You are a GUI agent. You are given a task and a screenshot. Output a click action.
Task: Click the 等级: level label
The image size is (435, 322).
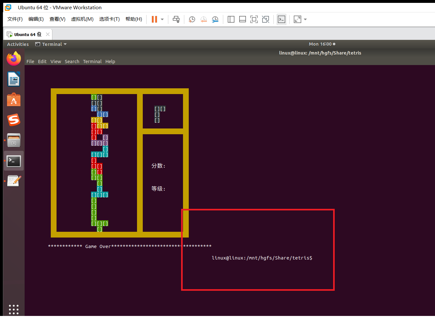click(158, 189)
